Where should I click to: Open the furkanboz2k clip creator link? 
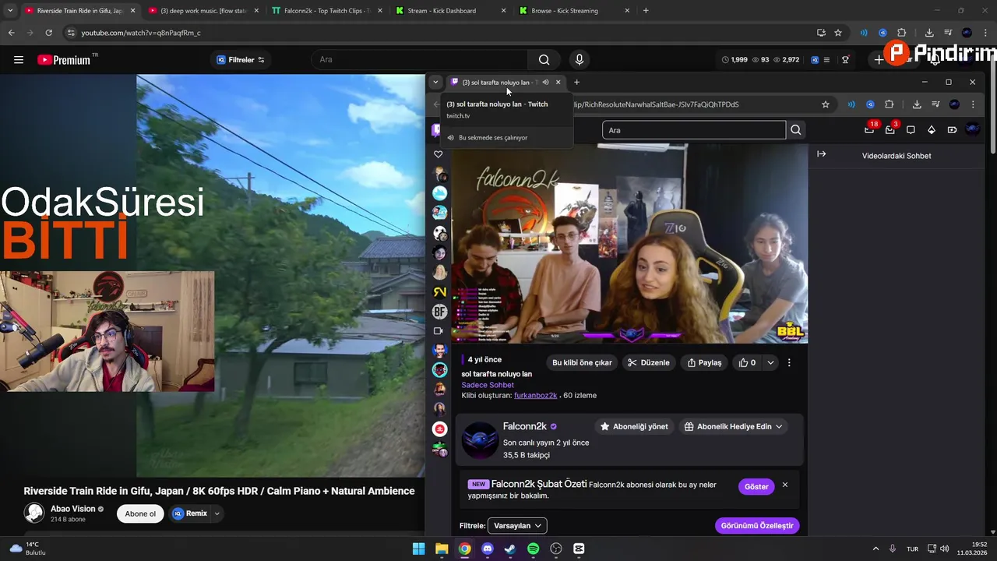pyautogui.click(x=535, y=395)
